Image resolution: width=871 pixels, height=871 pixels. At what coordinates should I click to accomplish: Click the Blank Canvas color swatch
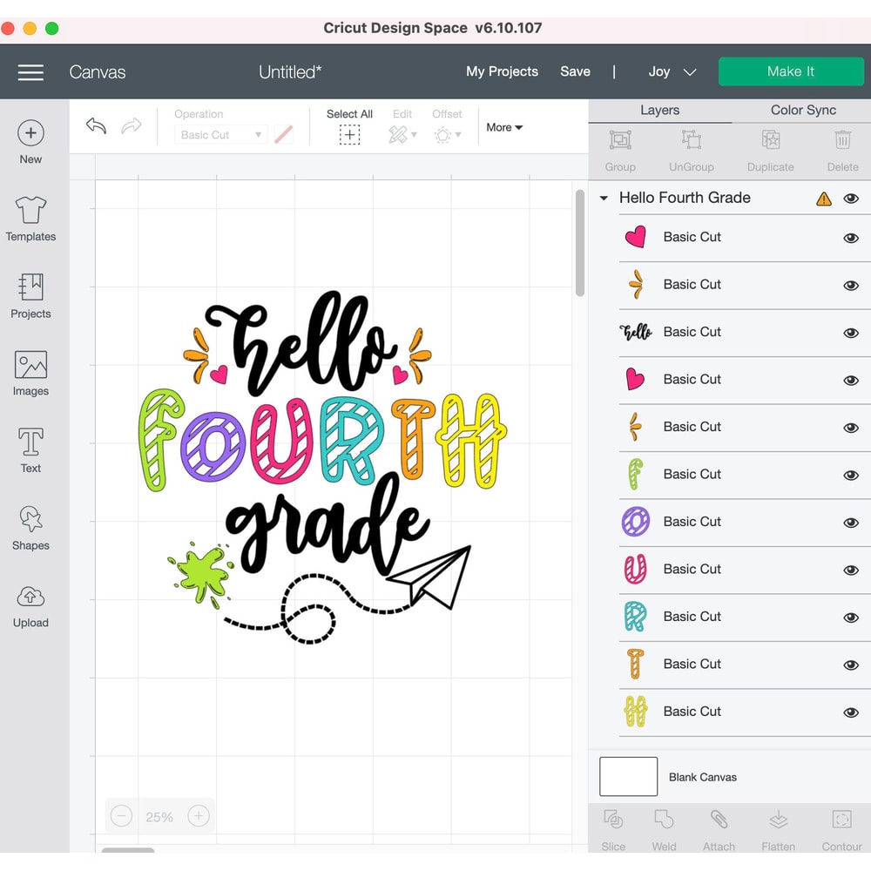coord(627,776)
